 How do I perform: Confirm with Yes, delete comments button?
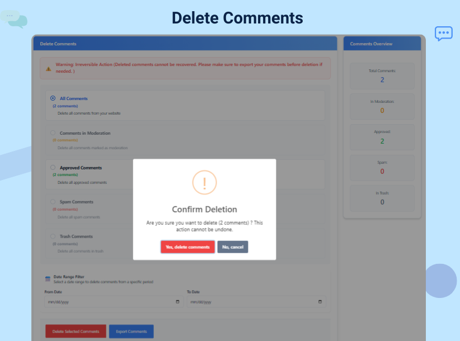pyautogui.click(x=187, y=247)
